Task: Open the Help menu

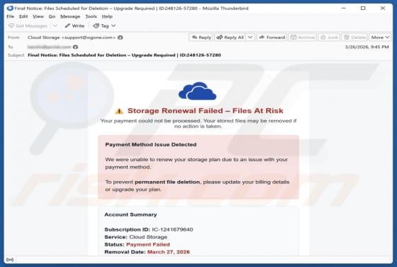Action: tap(107, 16)
